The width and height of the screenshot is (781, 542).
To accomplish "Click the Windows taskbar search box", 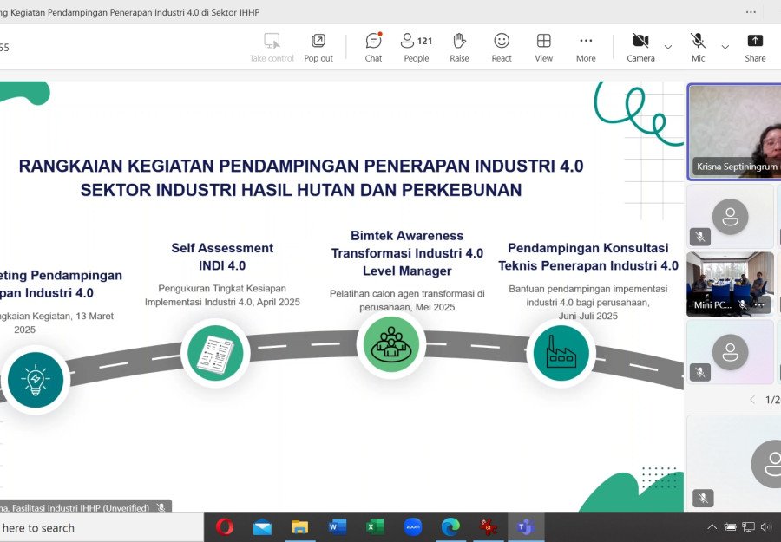I will click(x=102, y=527).
